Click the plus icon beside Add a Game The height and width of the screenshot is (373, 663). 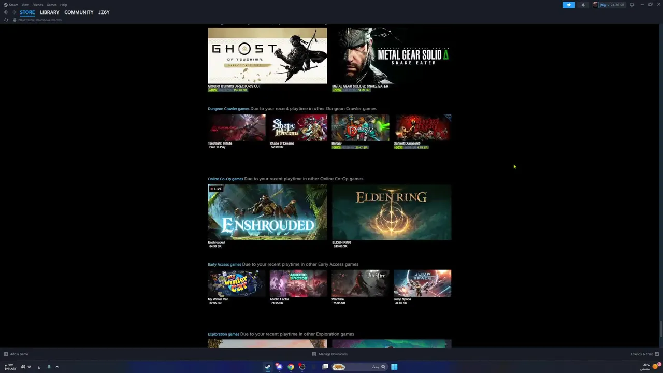point(6,354)
